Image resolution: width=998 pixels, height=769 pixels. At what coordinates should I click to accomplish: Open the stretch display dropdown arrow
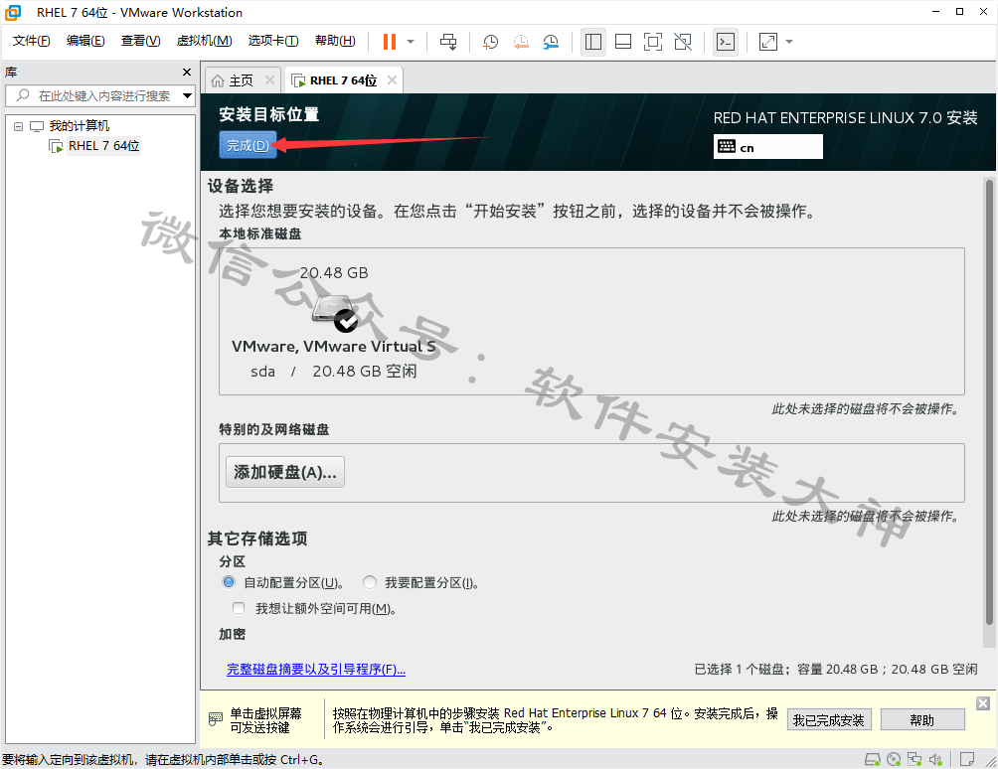(789, 42)
